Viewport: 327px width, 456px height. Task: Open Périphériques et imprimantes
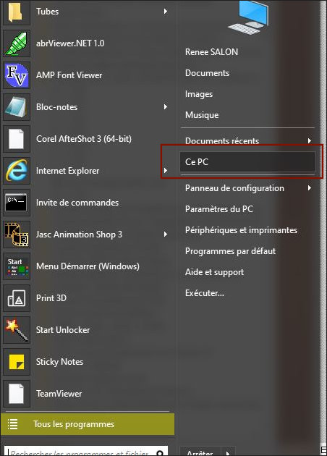point(241,230)
